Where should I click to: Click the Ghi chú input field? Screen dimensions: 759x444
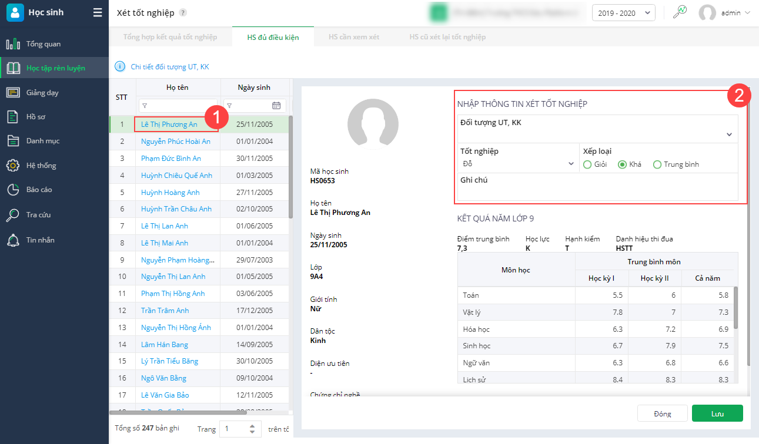click(597, 192)
